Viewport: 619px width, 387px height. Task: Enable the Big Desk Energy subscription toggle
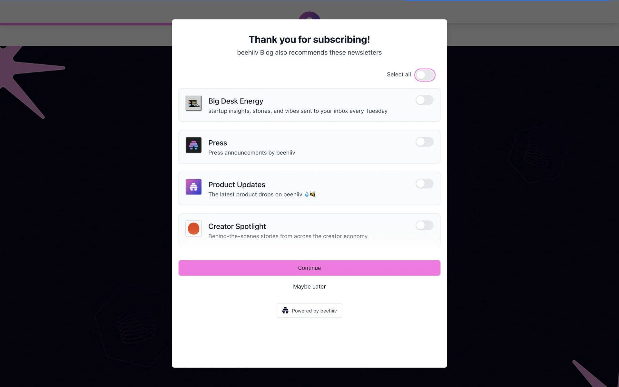click(424, 100)
